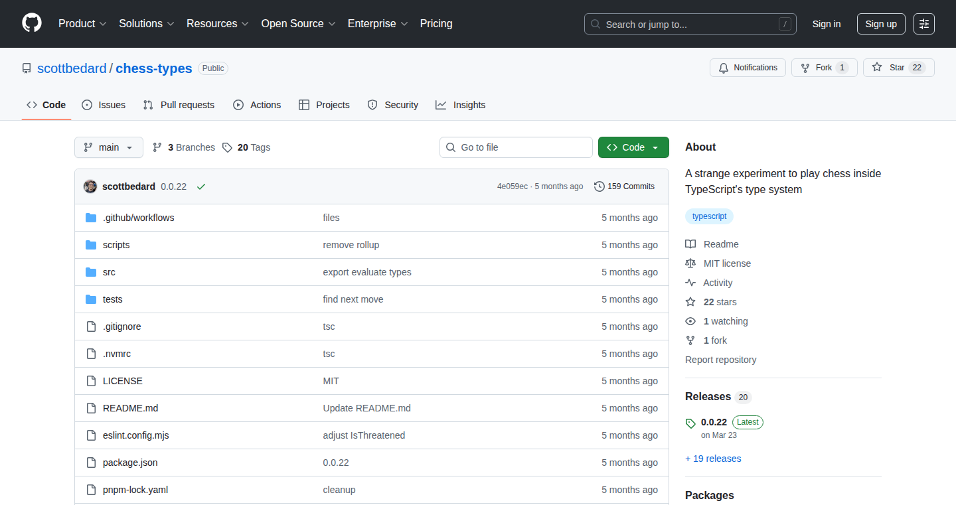This screenshot has height=505, width=956.
Task: Click 'export evaluate types' commit message
Action: click(x=367, y=272)
